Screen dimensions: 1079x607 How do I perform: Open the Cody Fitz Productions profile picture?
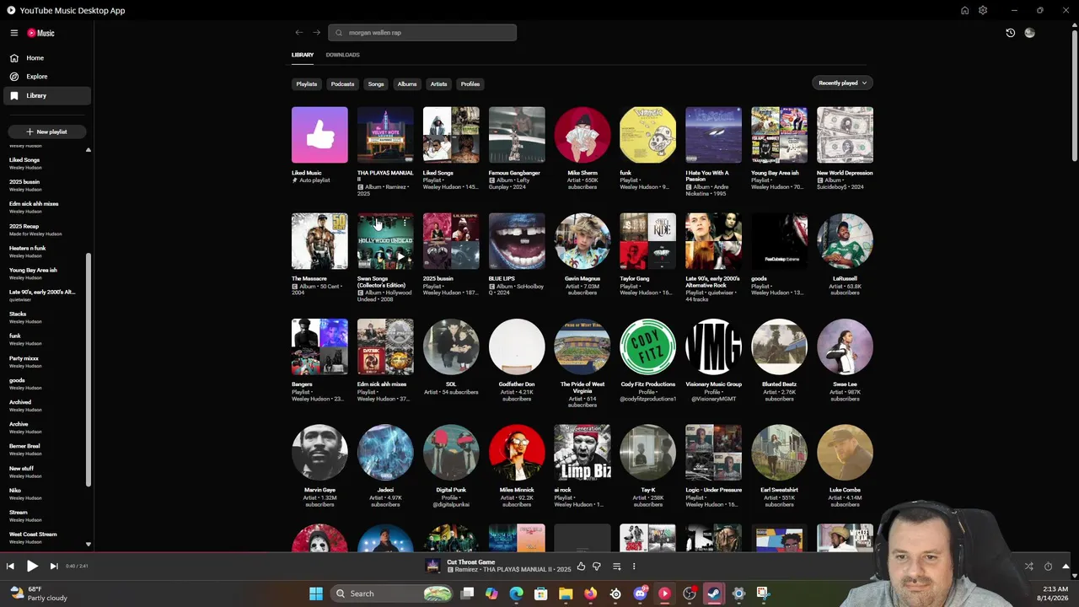pyautogui.click(x=647, y=346)
